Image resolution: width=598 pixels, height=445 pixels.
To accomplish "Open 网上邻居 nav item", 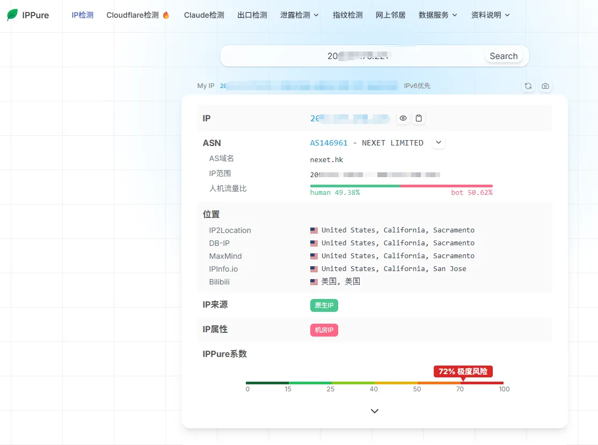I will [x=391, y=15].
